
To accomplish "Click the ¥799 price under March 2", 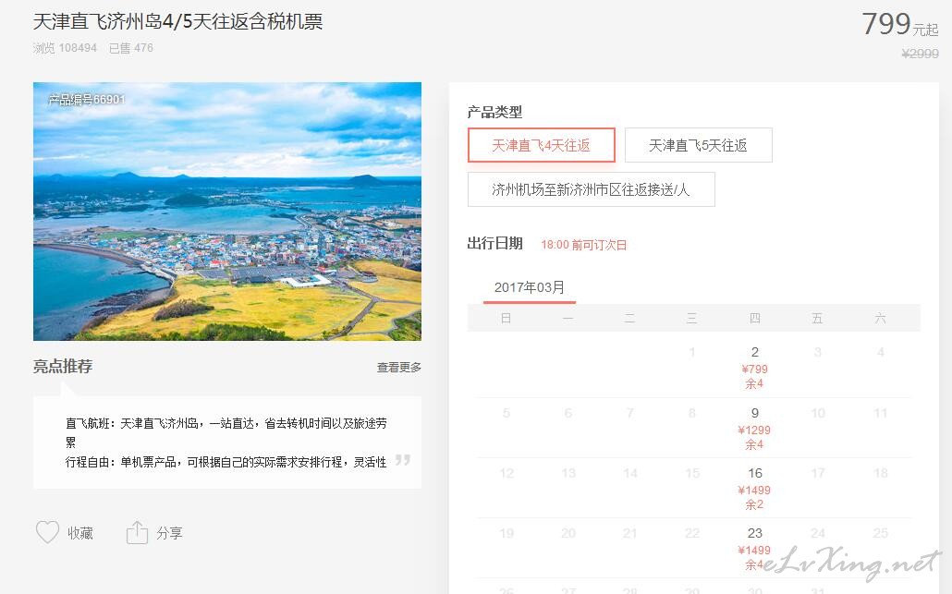I will point(755,369).
